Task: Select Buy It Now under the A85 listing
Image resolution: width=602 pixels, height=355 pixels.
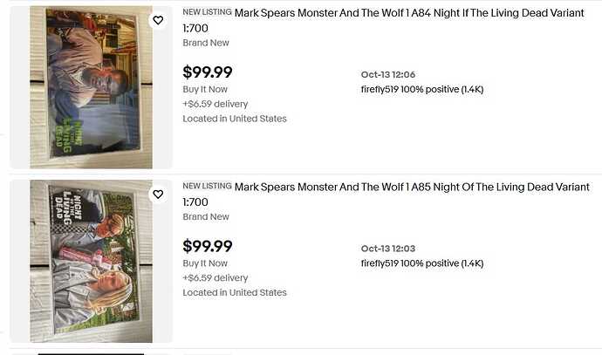Action: [x=205, y=263]
